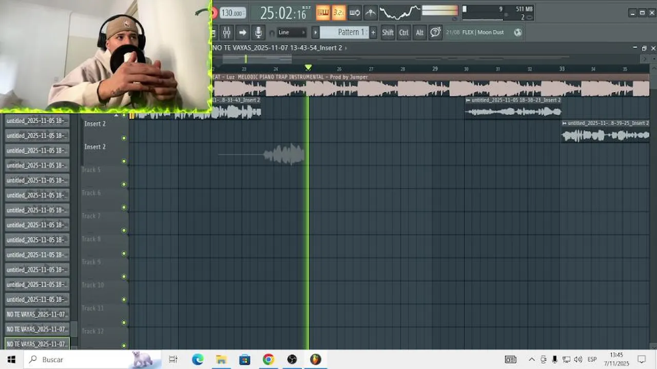The height and width of the screenshot is (369, 657).
Task: Open File Explorer from the taskbar
Action: (221, 360)
